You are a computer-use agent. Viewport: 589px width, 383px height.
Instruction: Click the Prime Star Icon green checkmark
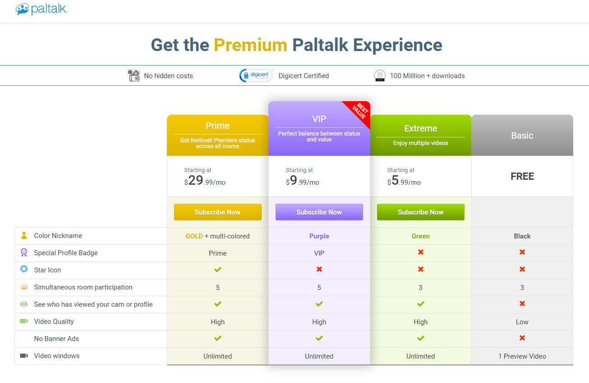218,270
